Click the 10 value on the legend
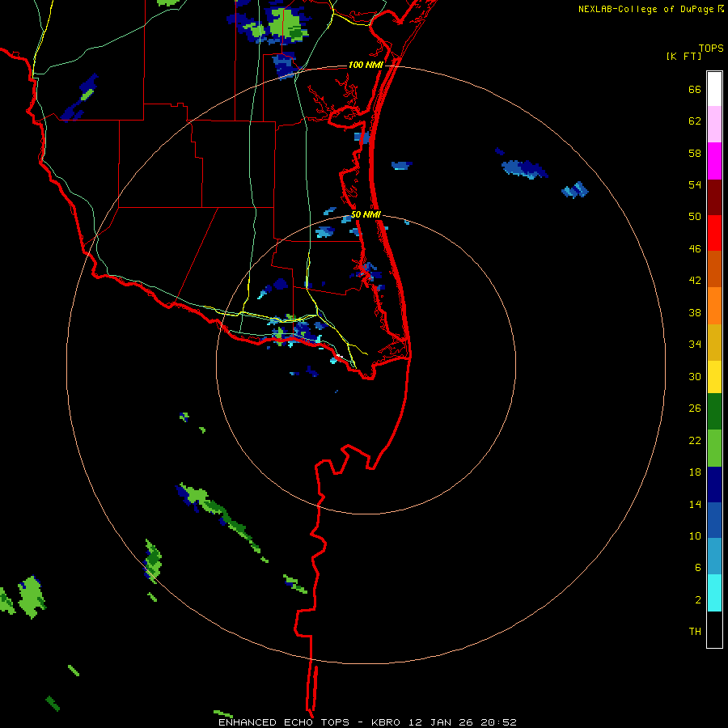728x728 pixels. [695, 535]
